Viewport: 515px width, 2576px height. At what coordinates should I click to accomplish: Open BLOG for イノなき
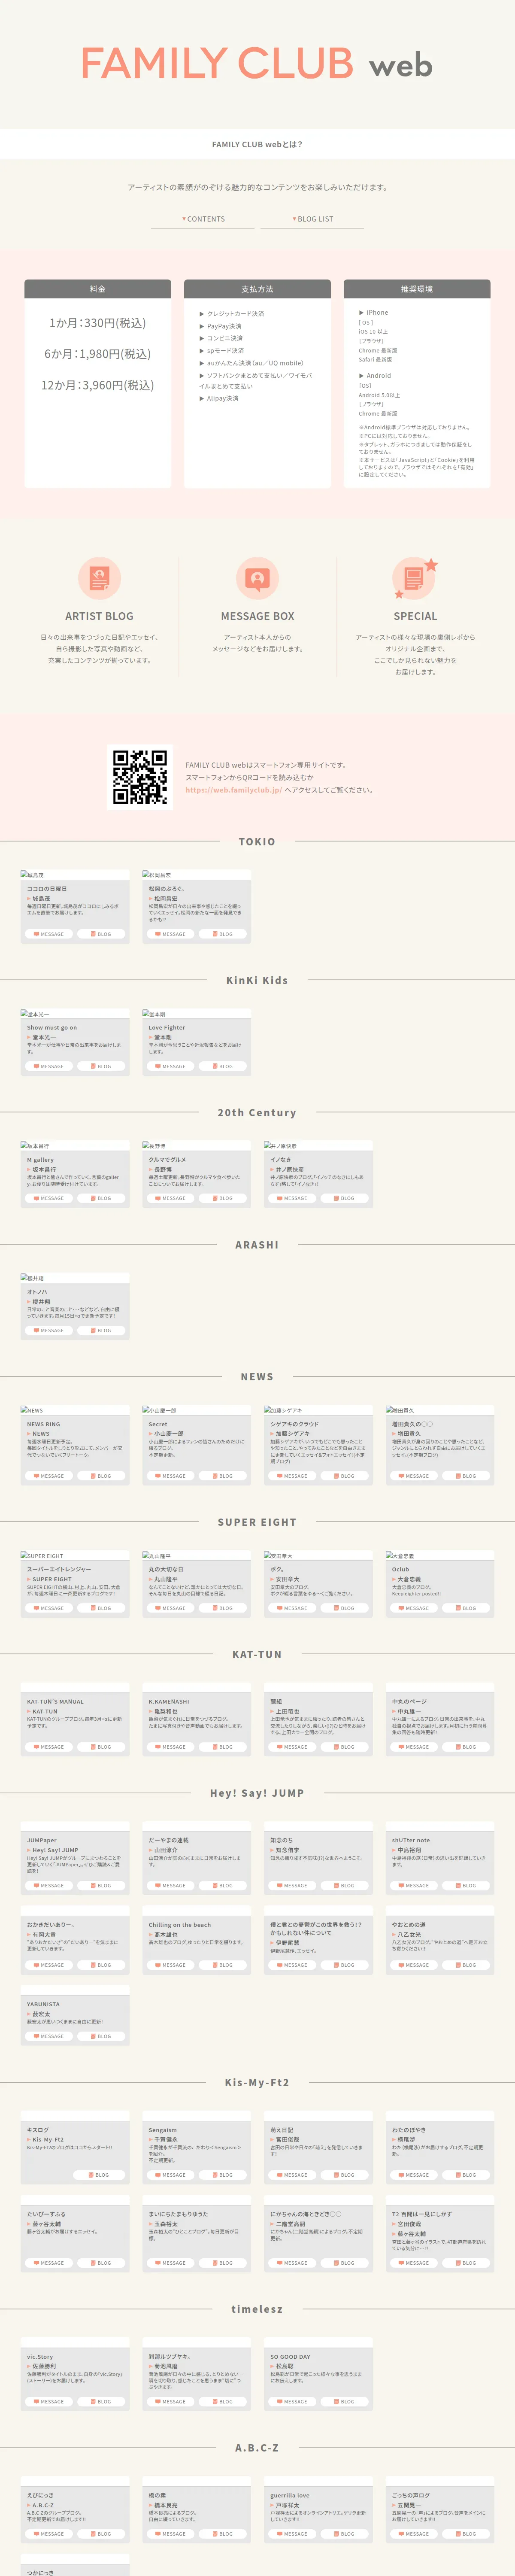tap(345, 1198)
